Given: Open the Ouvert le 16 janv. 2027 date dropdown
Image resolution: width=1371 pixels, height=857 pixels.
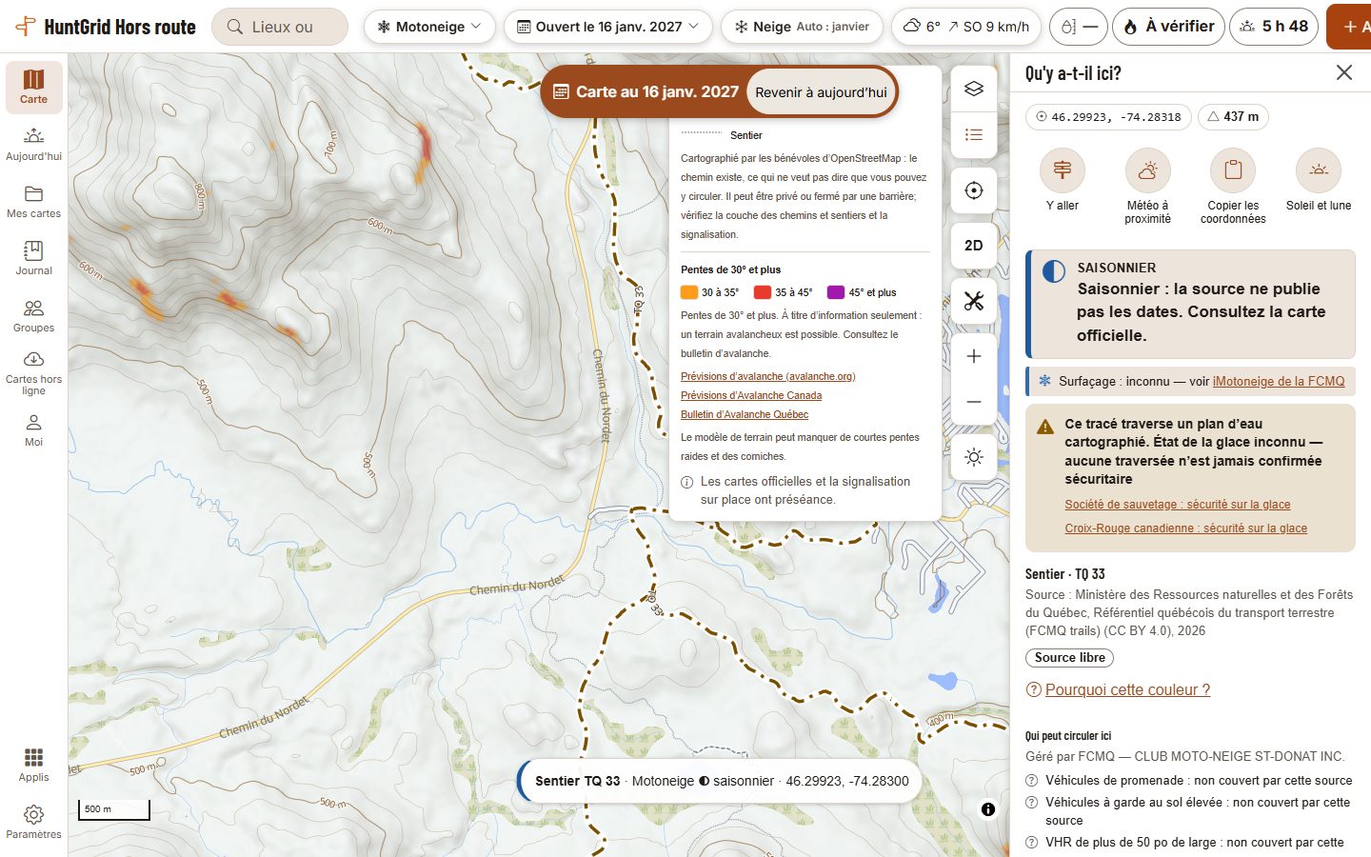Looking at the screenshot, I should [607, 27].
